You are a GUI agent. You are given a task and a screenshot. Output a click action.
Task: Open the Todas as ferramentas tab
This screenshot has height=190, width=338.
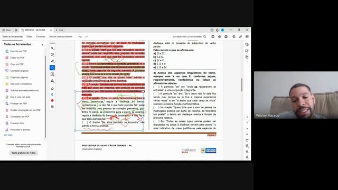[13, 36]
